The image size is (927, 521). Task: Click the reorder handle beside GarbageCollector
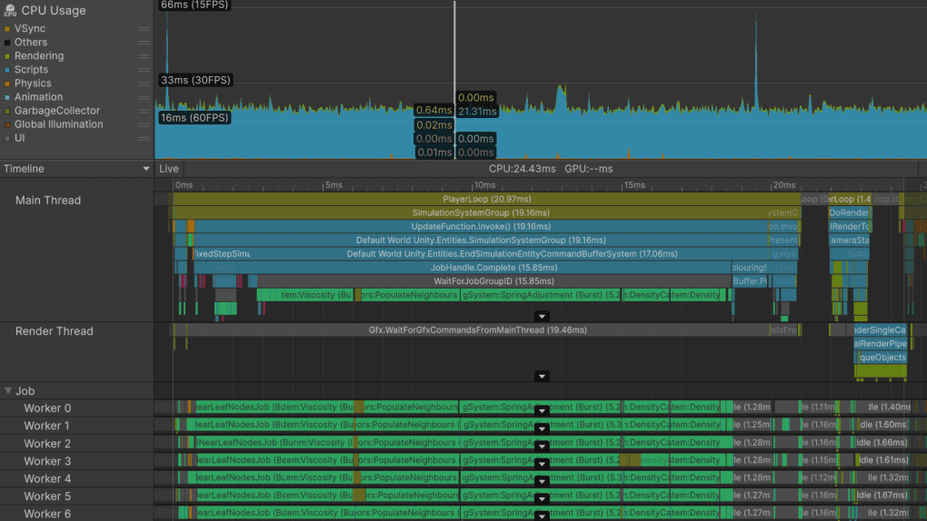(x=144, y=111)
